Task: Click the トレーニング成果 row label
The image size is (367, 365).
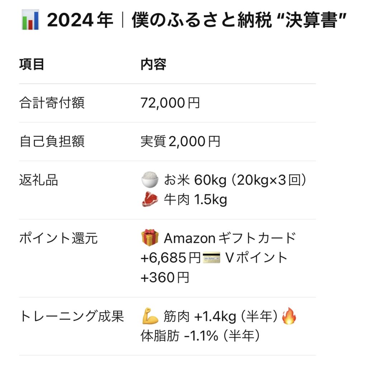Action: tap(72, 316)
